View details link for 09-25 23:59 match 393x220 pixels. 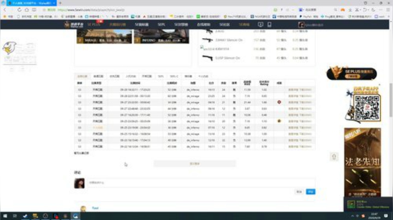[x=293, y=121]
